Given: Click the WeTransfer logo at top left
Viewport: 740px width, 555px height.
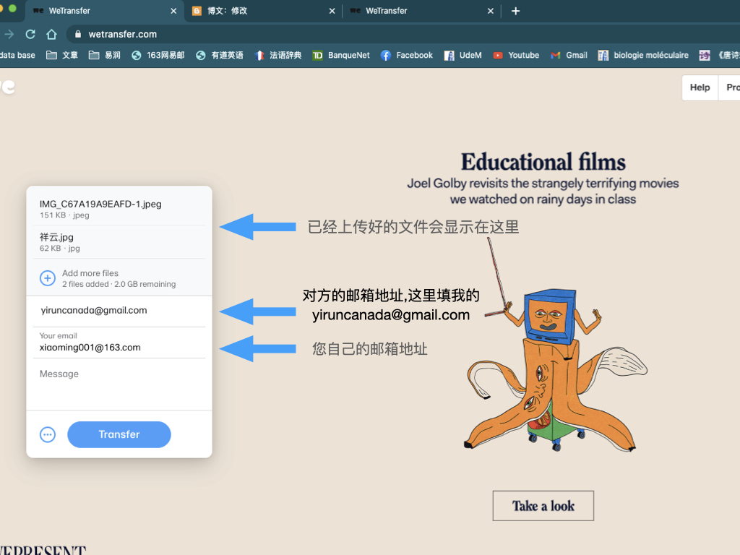Looking at the screenshot, I should [x=7, y=87].
